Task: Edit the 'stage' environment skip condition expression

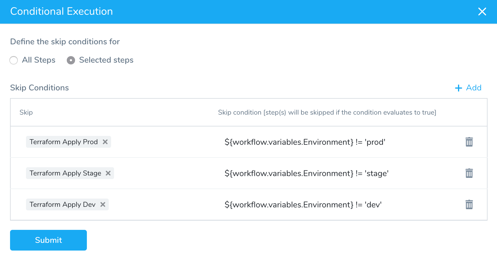Action: 306,173
